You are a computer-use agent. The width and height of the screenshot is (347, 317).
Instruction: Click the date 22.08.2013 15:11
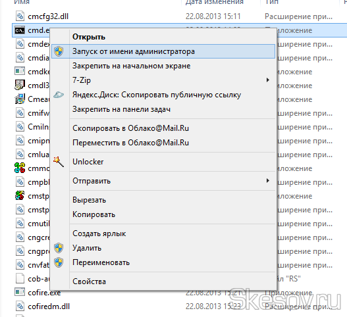213,16
